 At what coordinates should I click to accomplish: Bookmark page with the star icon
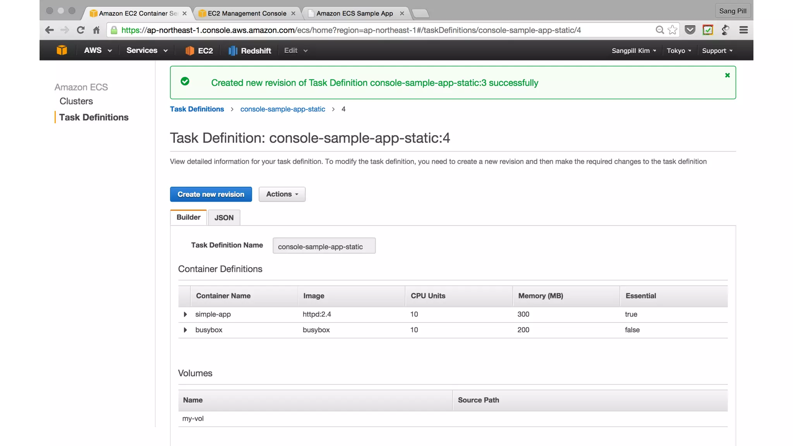(673, 30)
